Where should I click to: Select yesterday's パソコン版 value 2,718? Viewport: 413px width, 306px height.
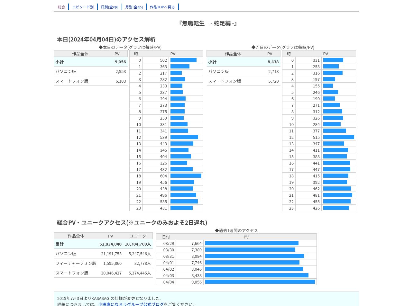coord(273,71)
